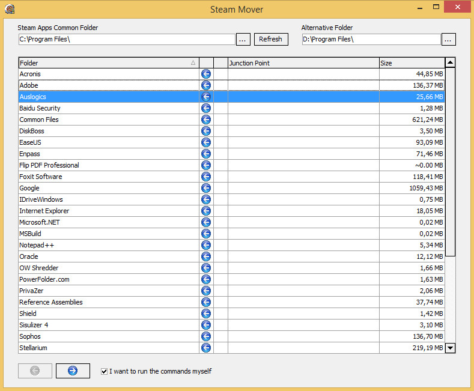Click the scrollbar up arrow
This screenshot has height=391, width=474.
pyautogui.click(x=450, y=62)
